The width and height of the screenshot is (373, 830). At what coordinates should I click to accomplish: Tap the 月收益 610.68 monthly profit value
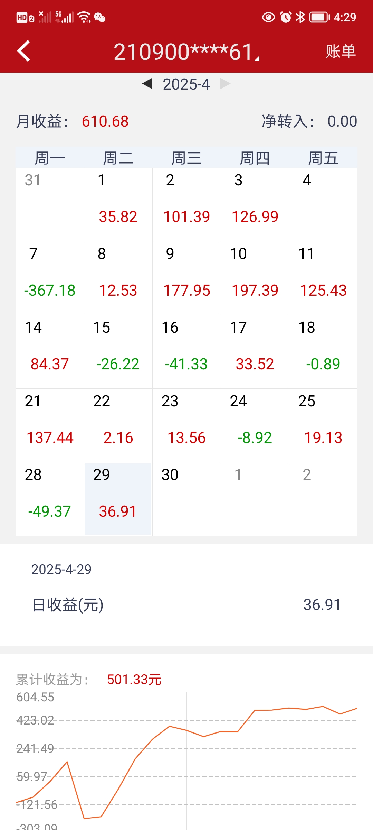pos(105,121)
